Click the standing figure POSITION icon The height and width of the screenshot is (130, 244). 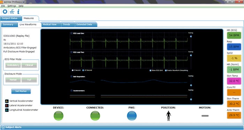pos(168,116)
